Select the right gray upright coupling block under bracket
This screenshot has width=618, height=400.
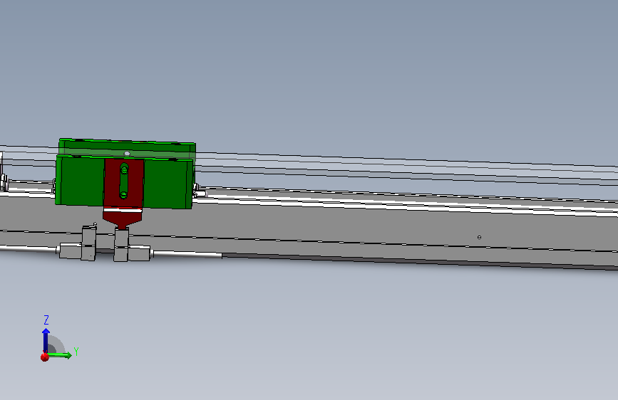tap(121, 246)
